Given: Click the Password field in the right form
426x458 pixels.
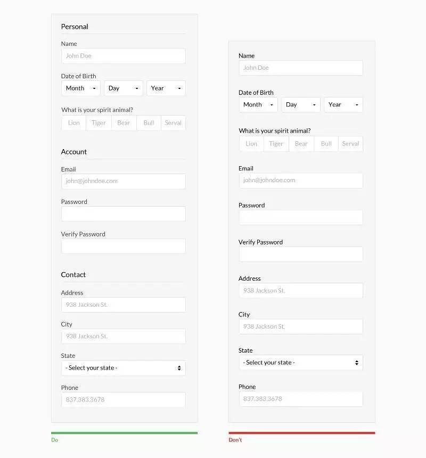Looking at the screenshot, I should [x=301, y=217].
